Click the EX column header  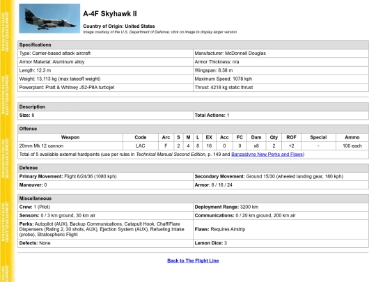pyautogui.click(x=209, y=137)
